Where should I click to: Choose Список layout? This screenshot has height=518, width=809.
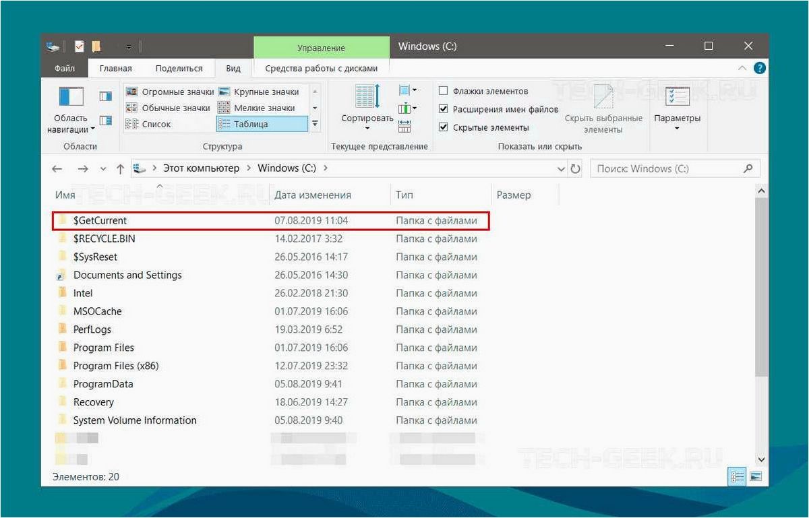coord(149,124)
